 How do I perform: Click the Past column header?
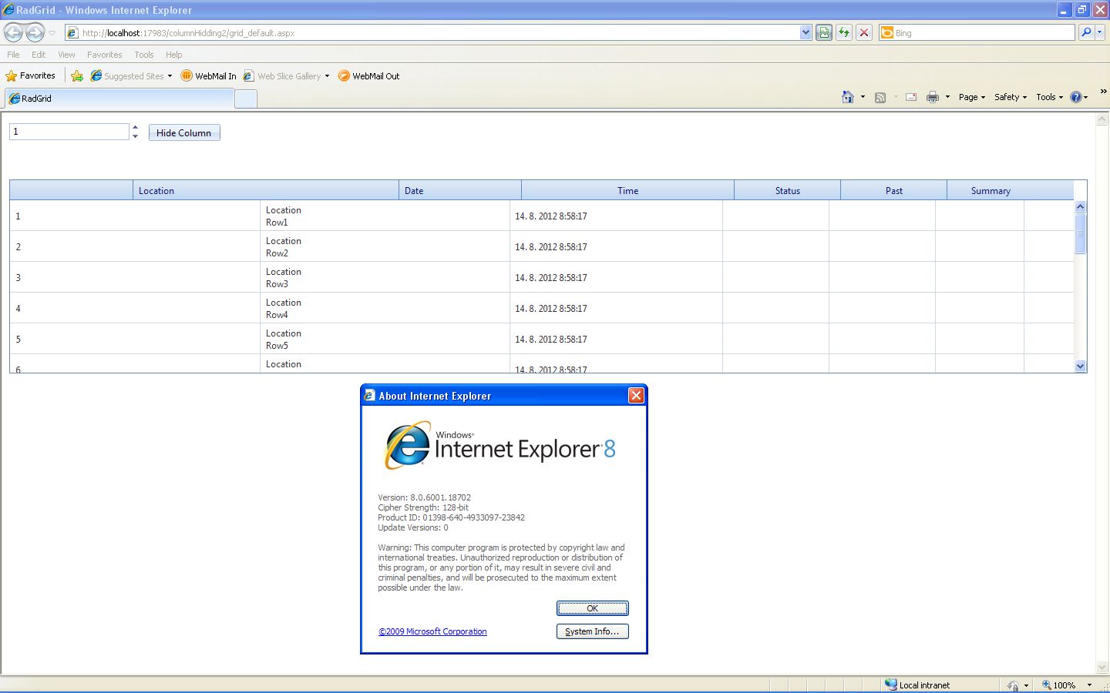pyautogui.click(x=893, y=190)
